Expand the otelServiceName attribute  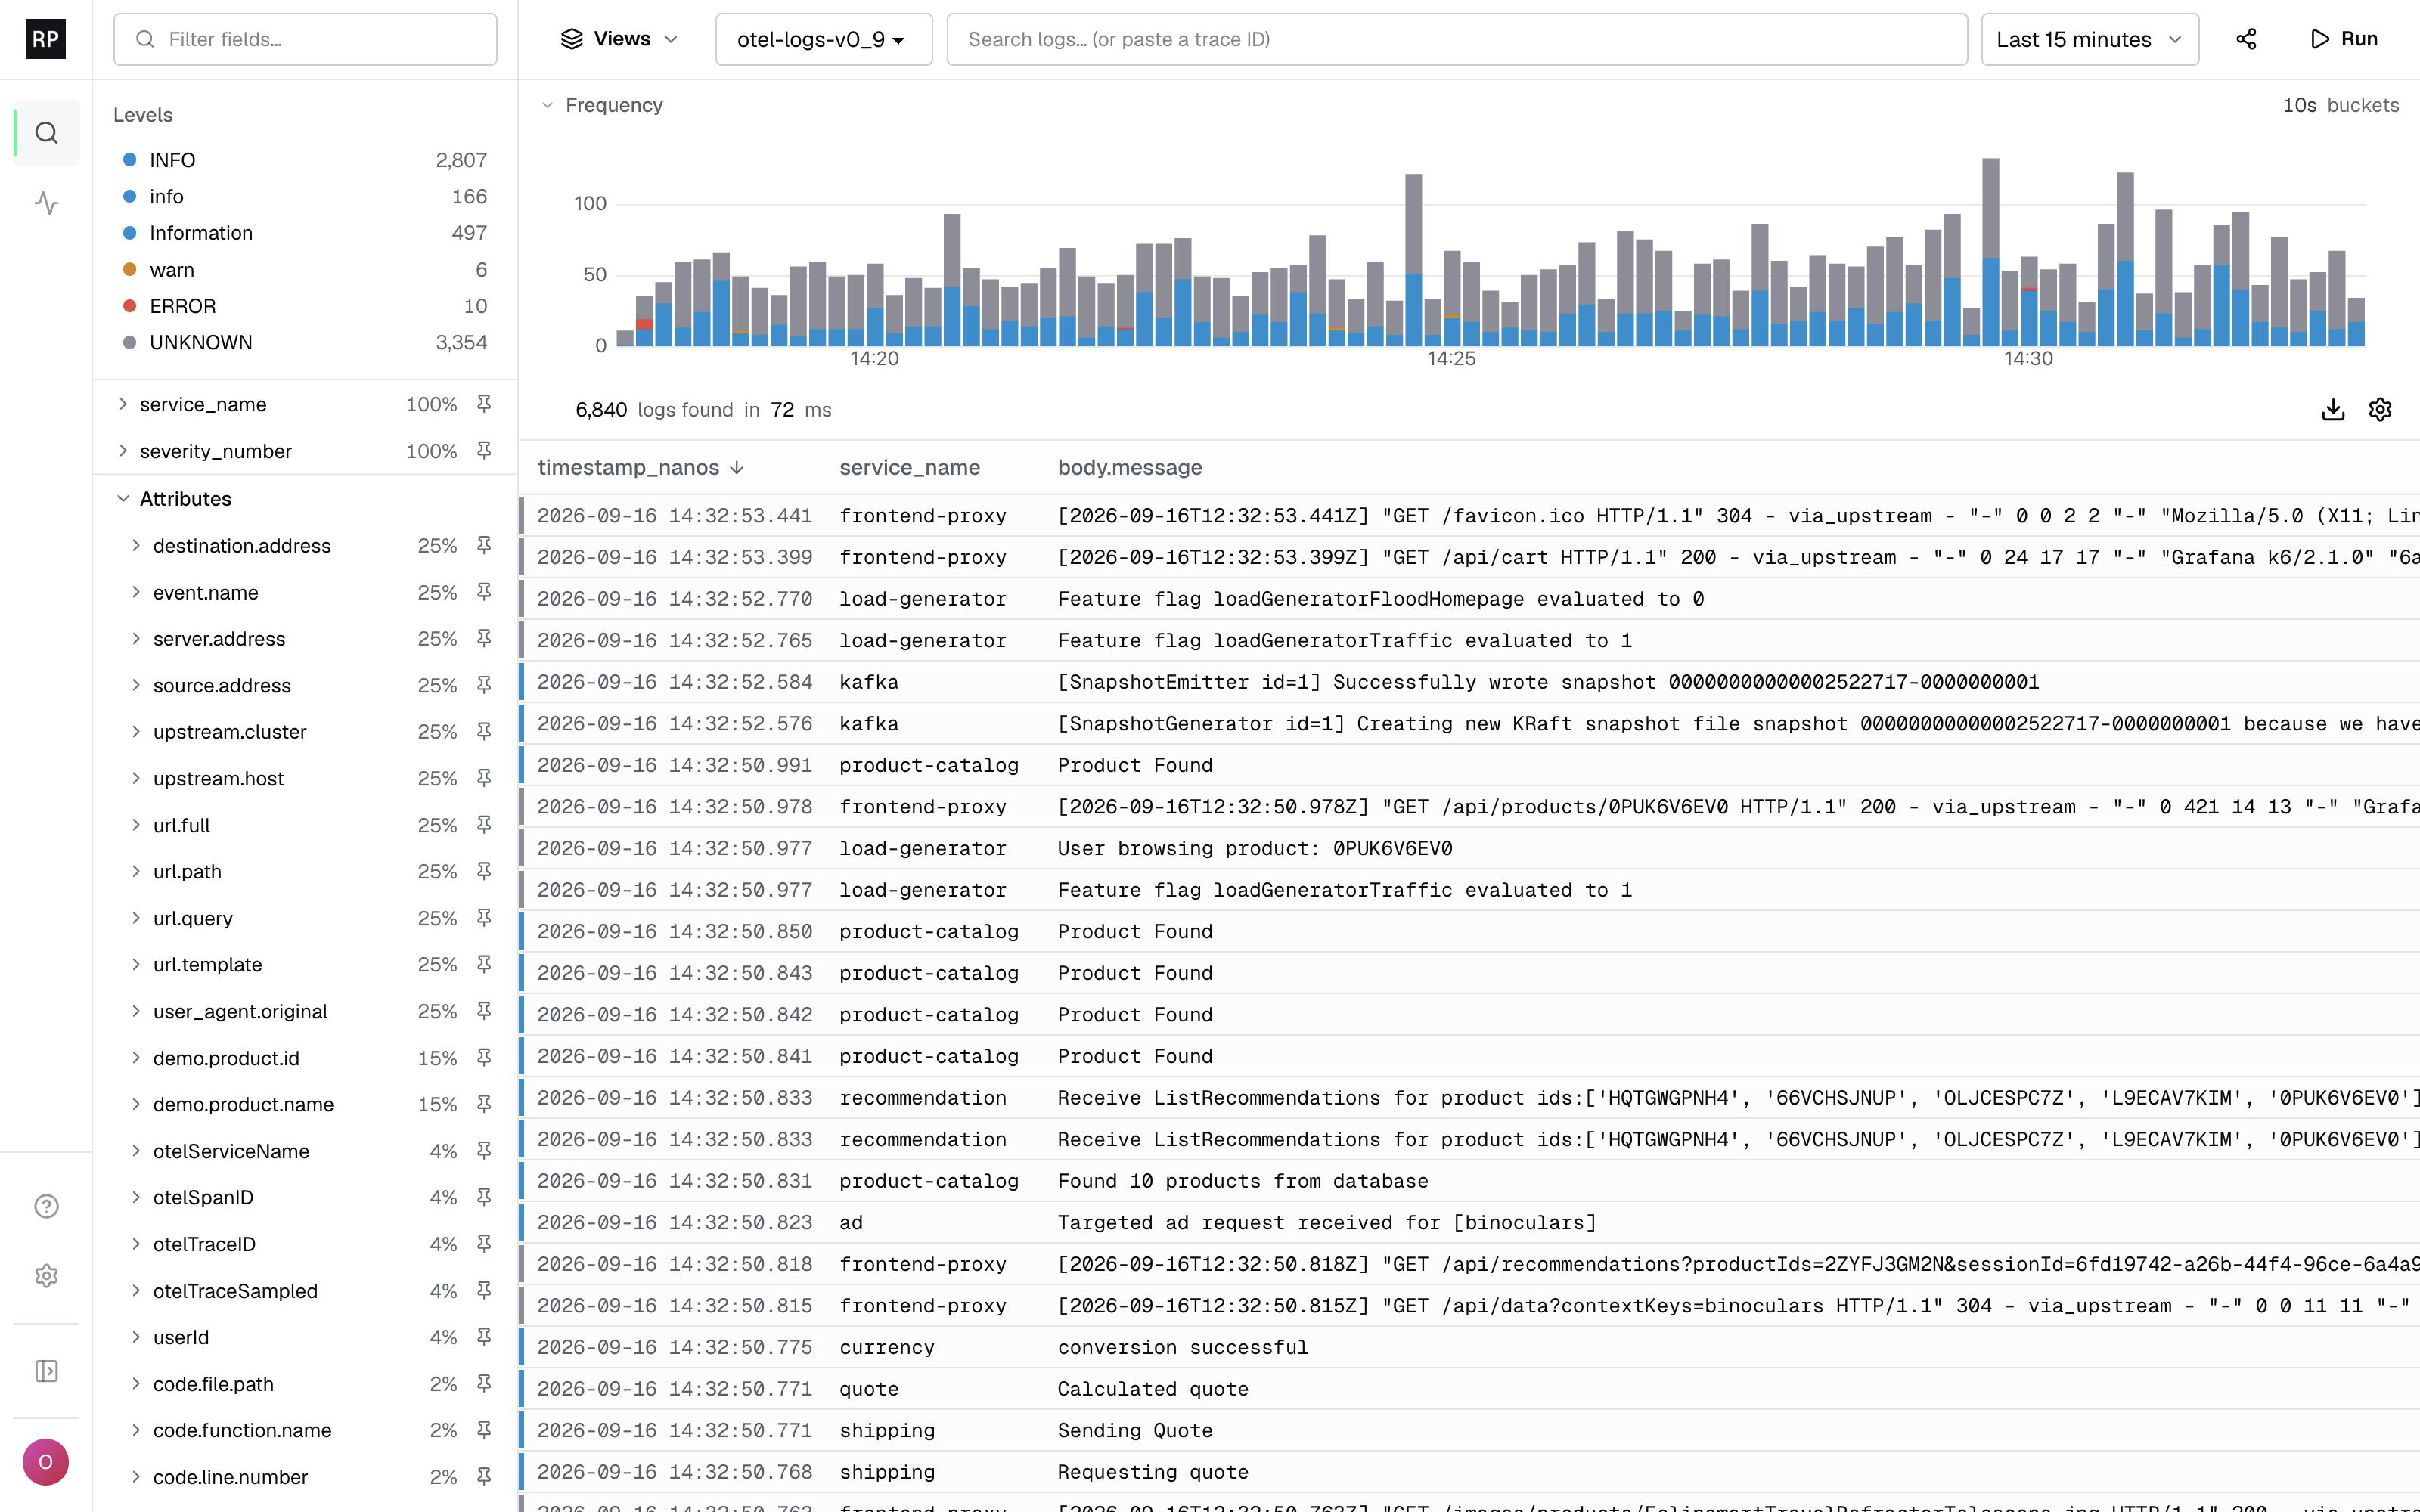136,1151
